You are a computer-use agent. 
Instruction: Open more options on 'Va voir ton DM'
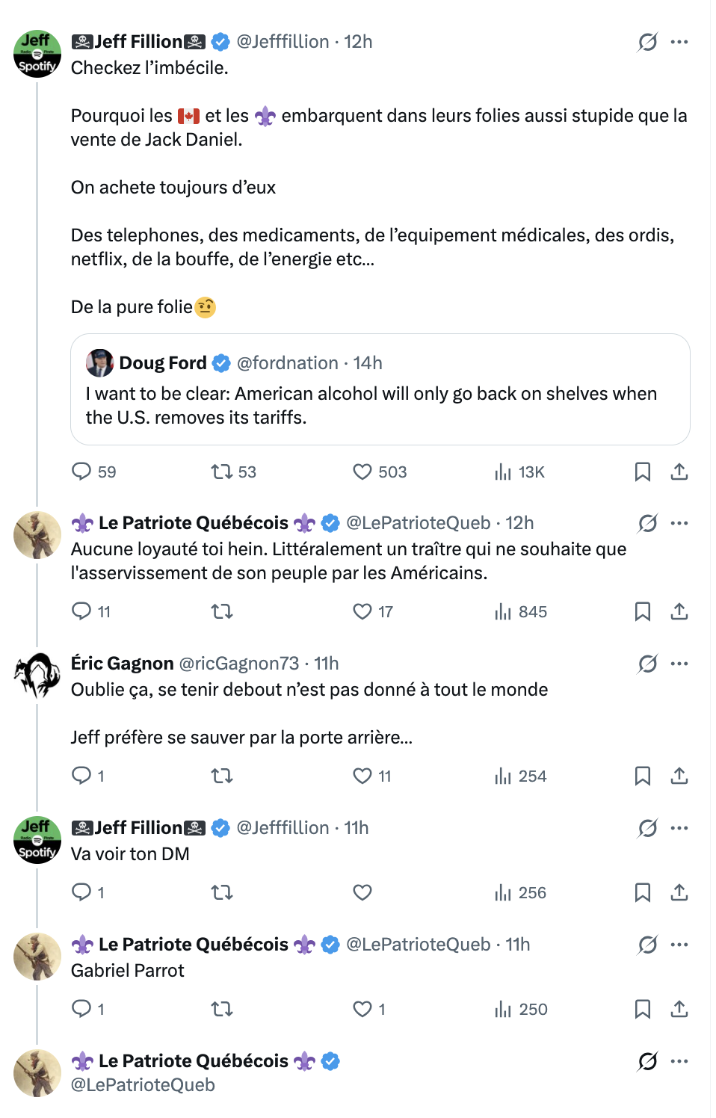[679, 828]
